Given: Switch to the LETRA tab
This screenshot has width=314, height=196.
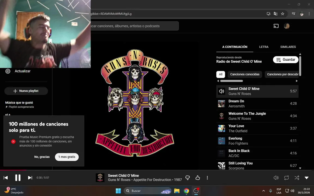Looking at the screenshot, I should point(264,47).
